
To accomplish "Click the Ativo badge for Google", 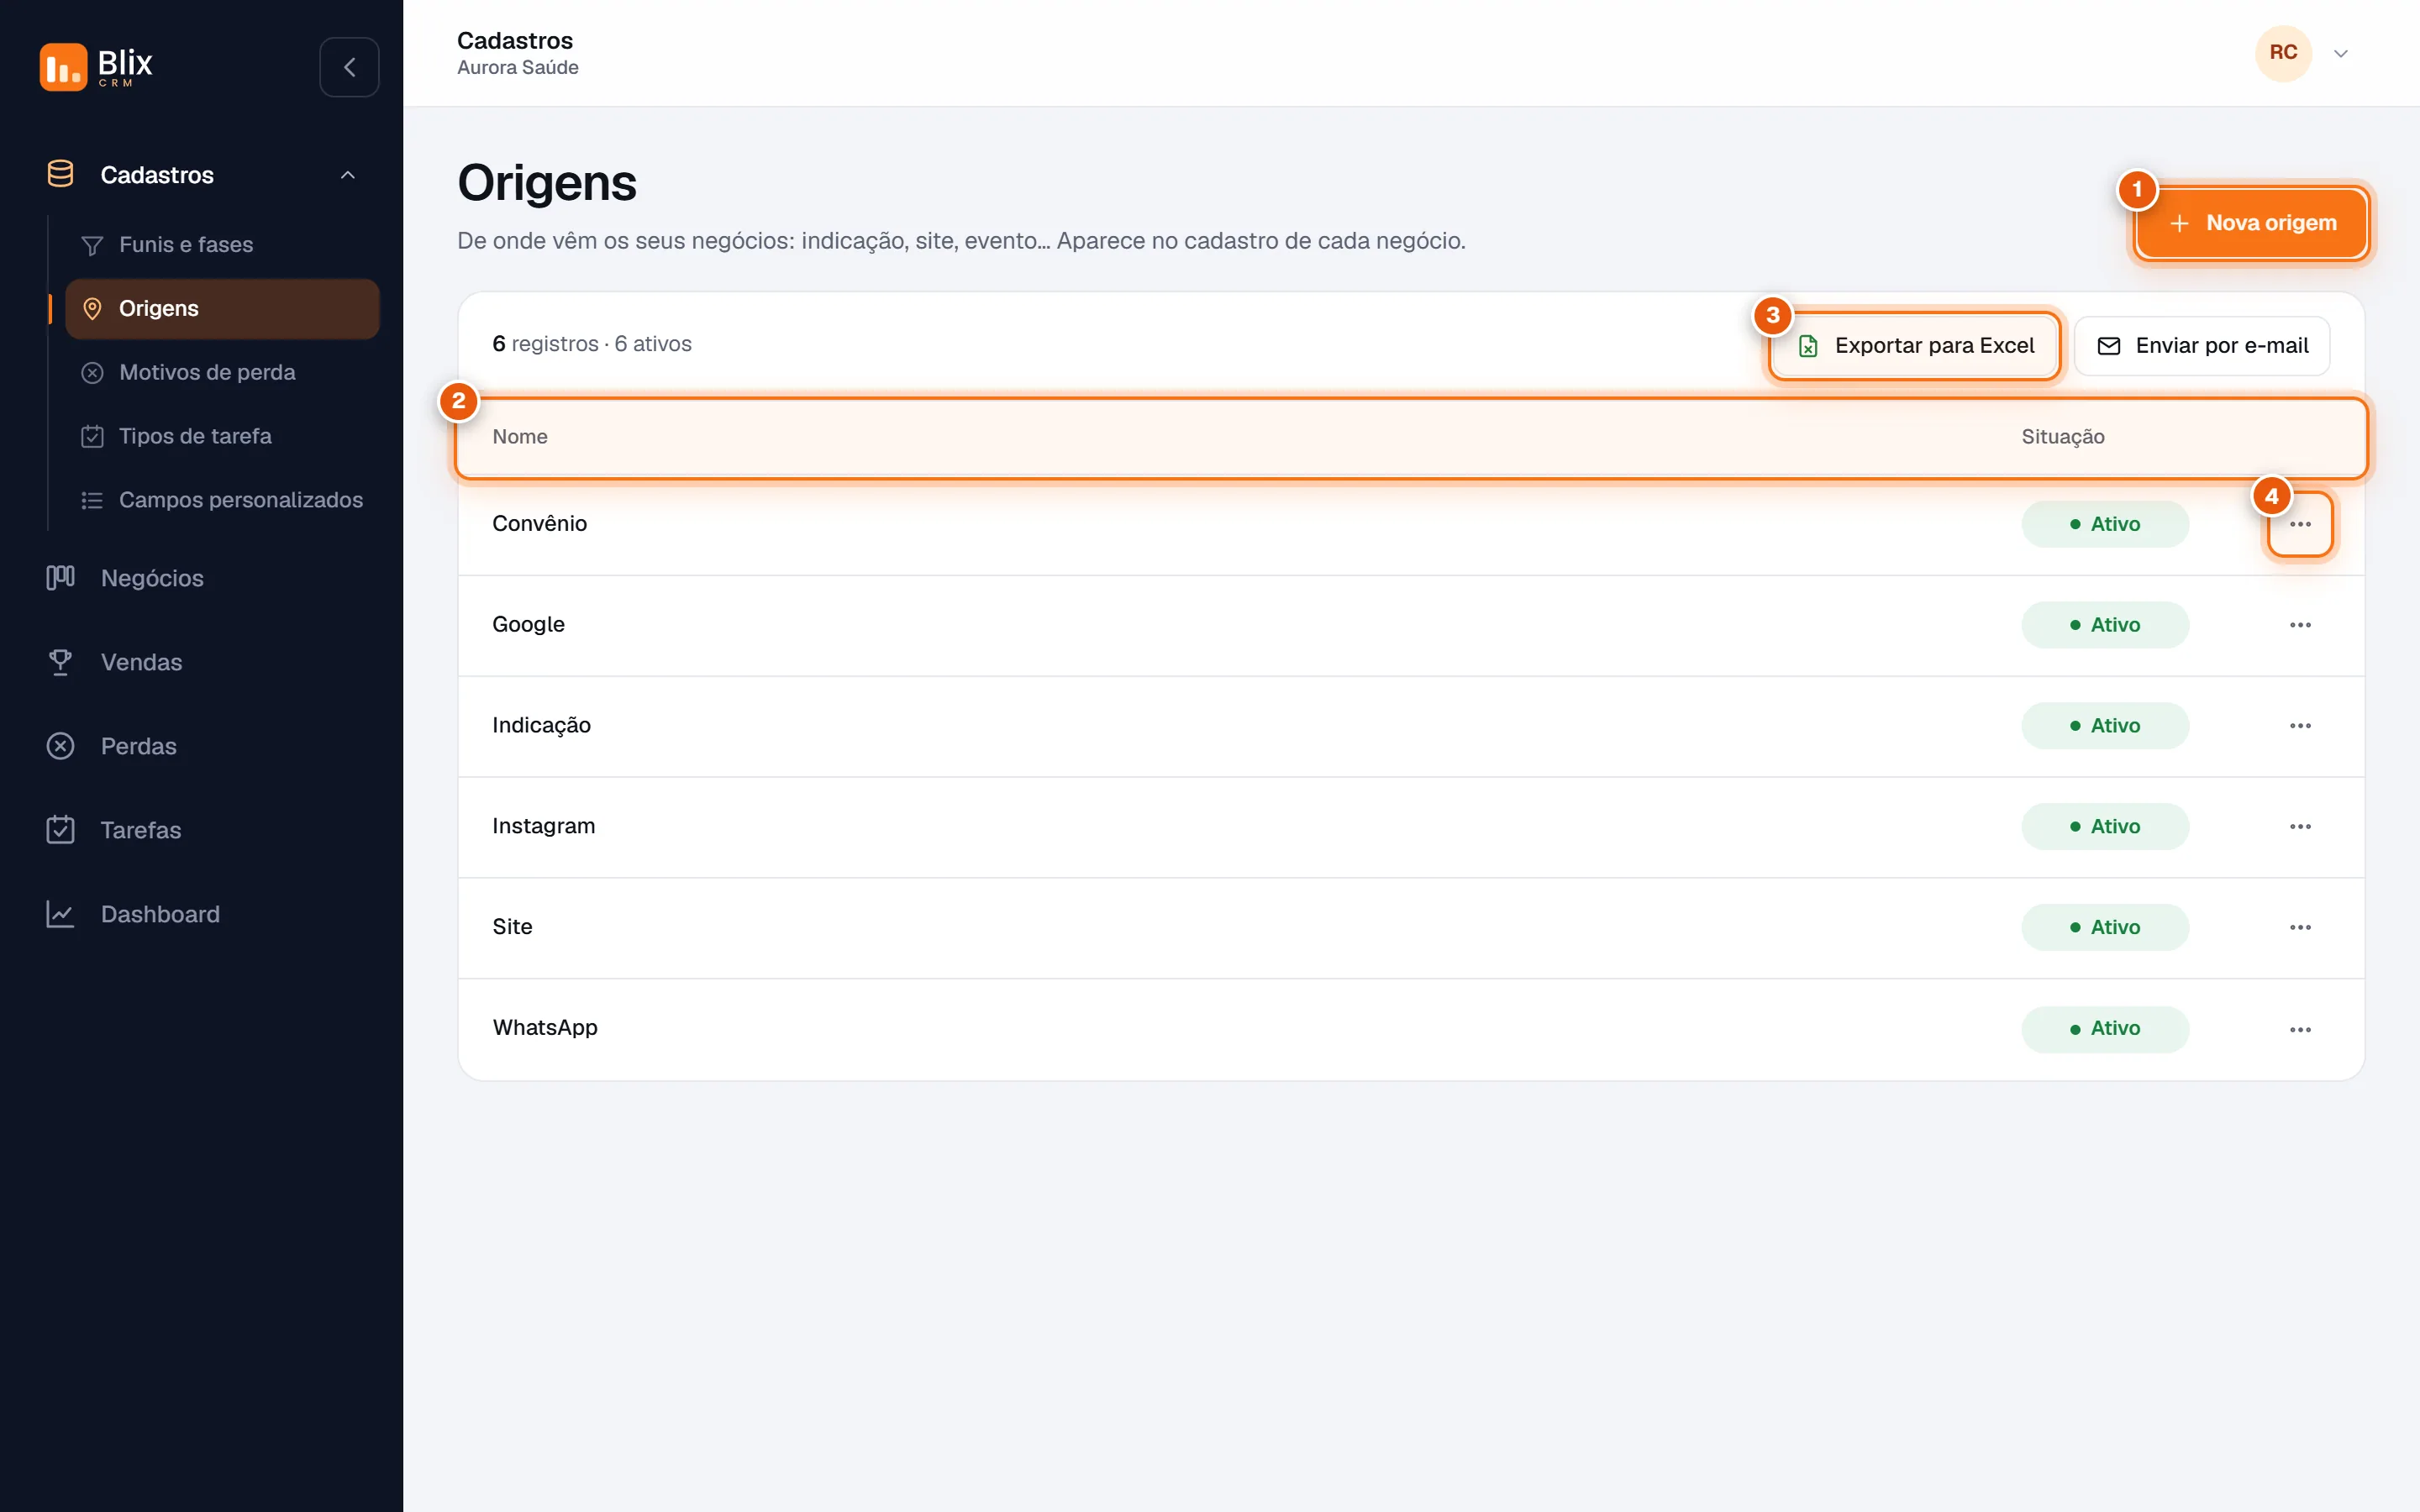I will pyautogui.click(x=2105, y=625).
